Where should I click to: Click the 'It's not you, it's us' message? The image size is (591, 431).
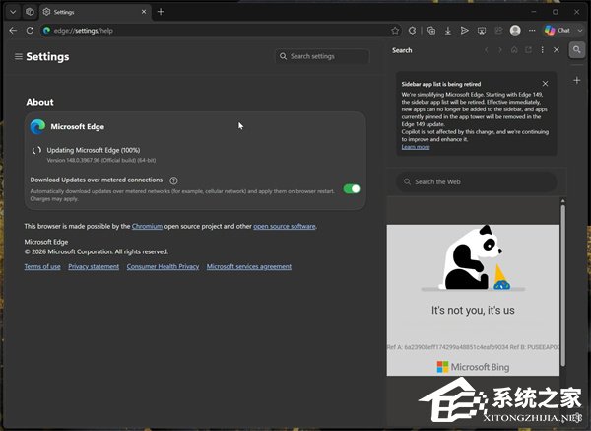pyautogui.click(x=473, y=311)
